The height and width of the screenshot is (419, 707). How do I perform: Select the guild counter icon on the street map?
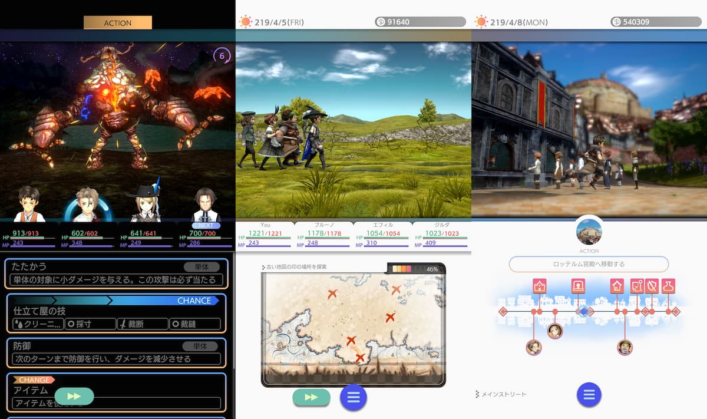578,286
